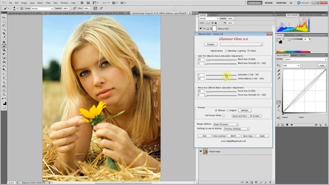
Task: Click the foreground/background color squares in toolbox
Action: click(4, 103)
